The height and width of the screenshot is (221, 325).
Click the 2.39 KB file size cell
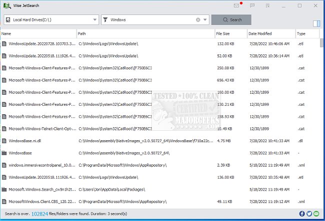click(223, 165)
